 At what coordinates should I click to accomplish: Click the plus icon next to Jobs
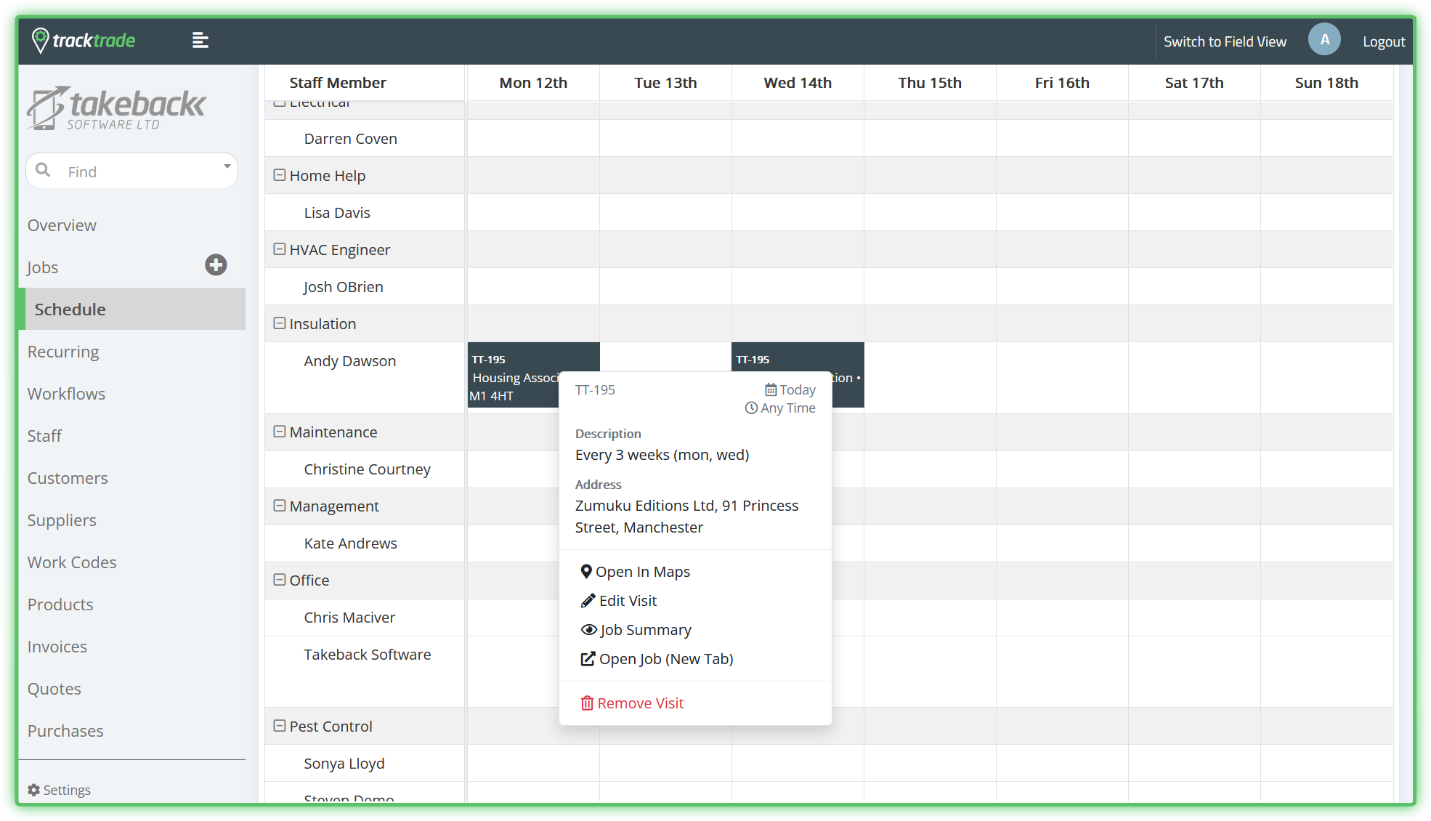216,265
